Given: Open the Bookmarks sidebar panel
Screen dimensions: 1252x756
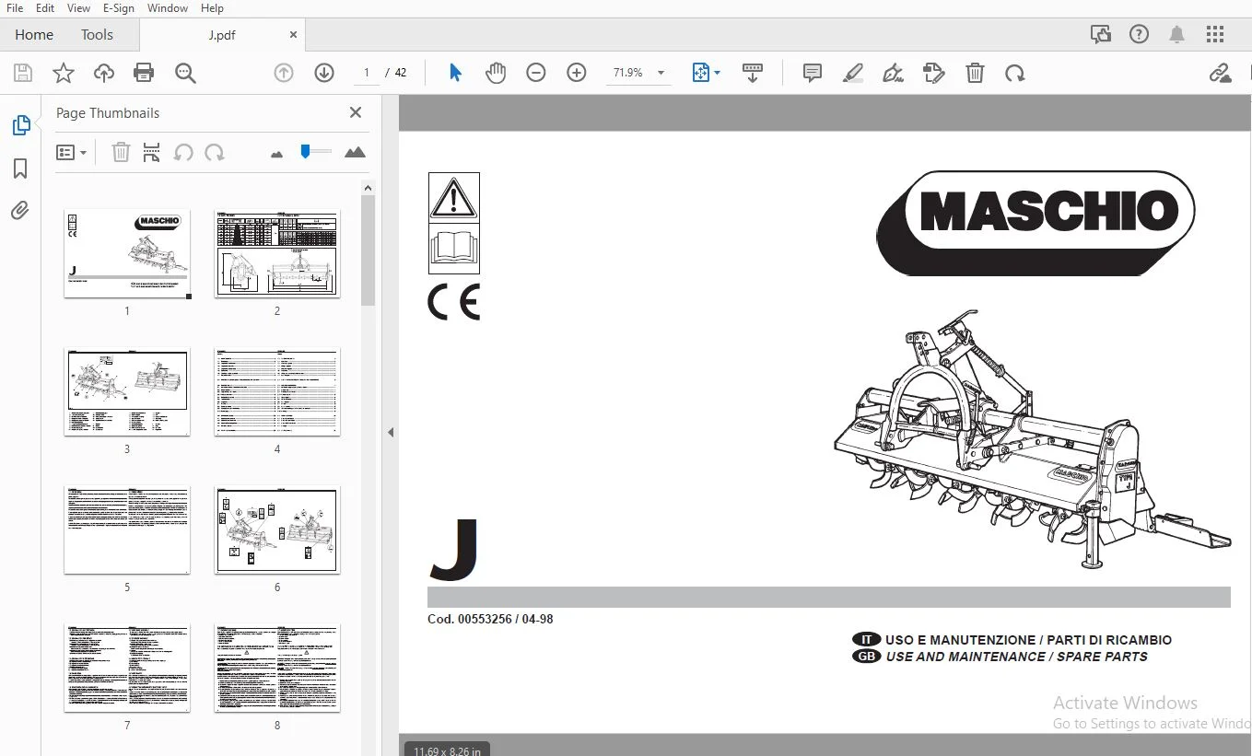Looking at the screenshot, I should pyautogui.click(x=20, y=169).
